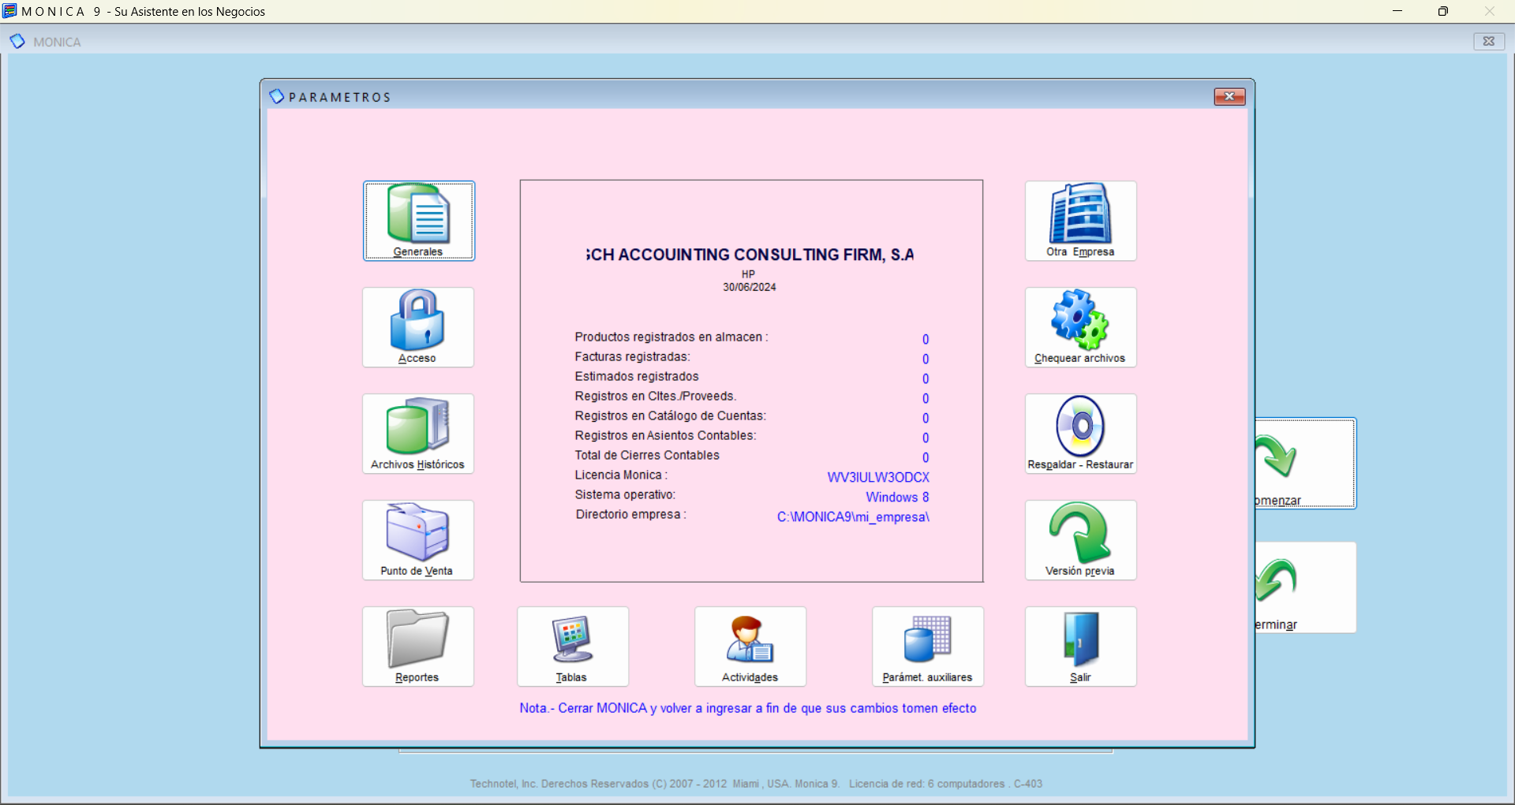Open Punto de Venta settings

pos(418,540)
